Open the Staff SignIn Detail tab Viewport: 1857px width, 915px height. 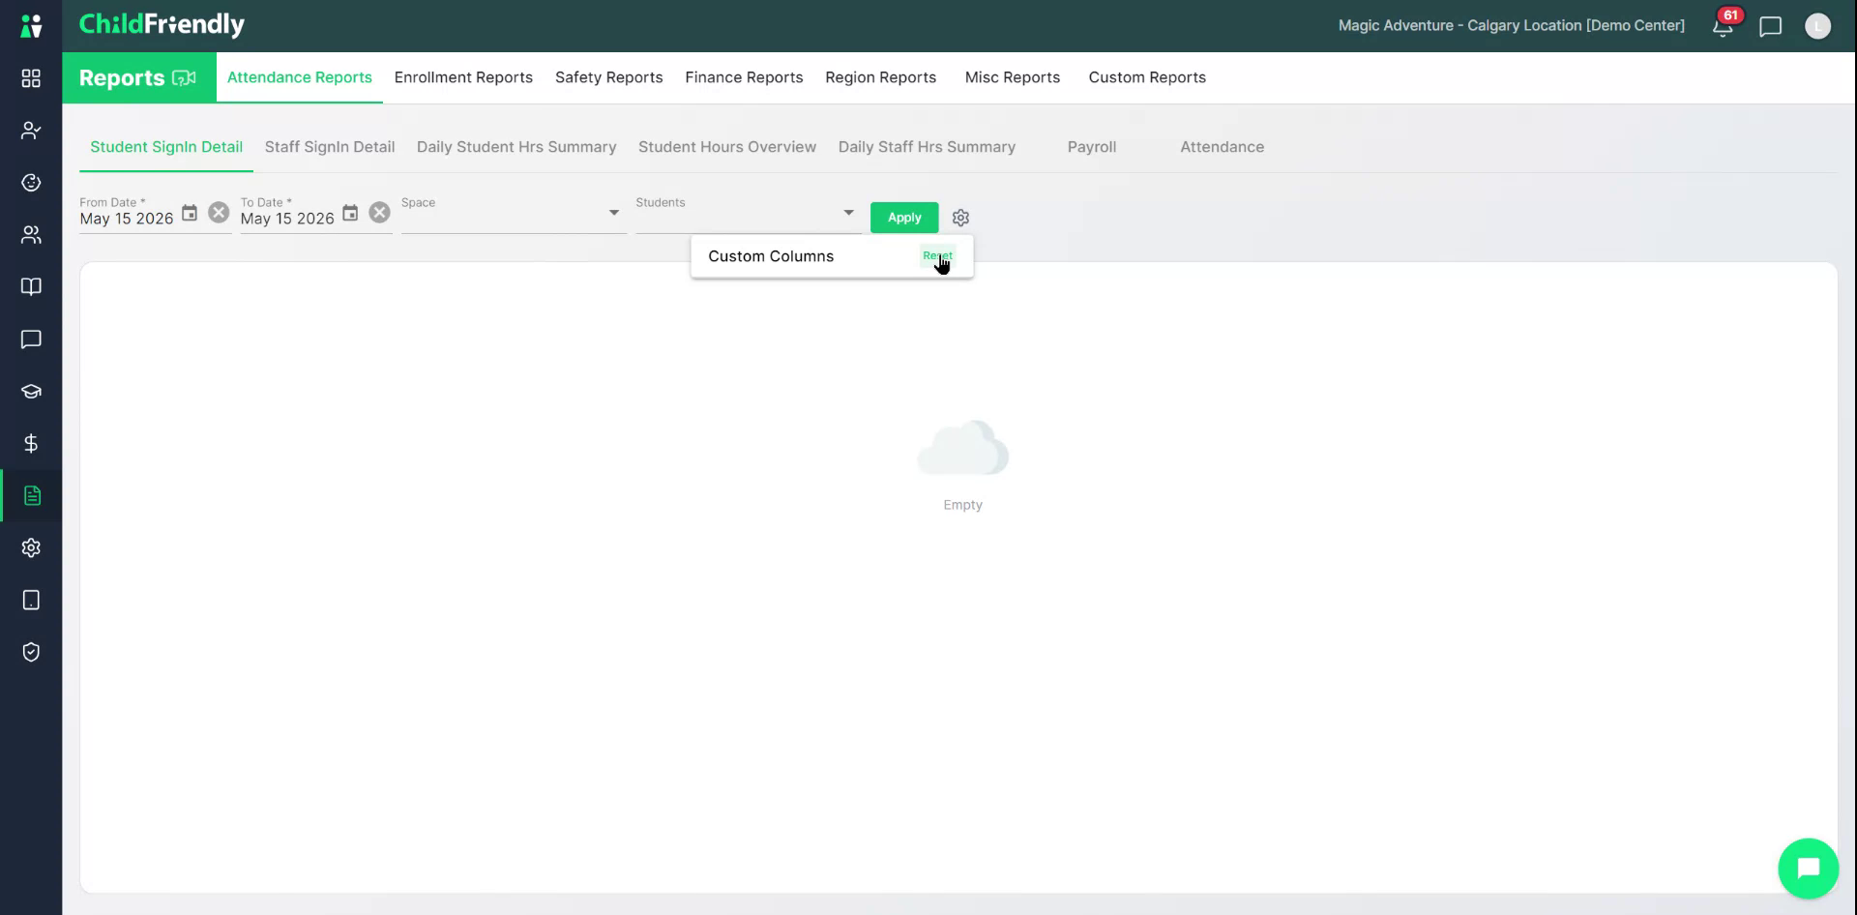point(330,147)
